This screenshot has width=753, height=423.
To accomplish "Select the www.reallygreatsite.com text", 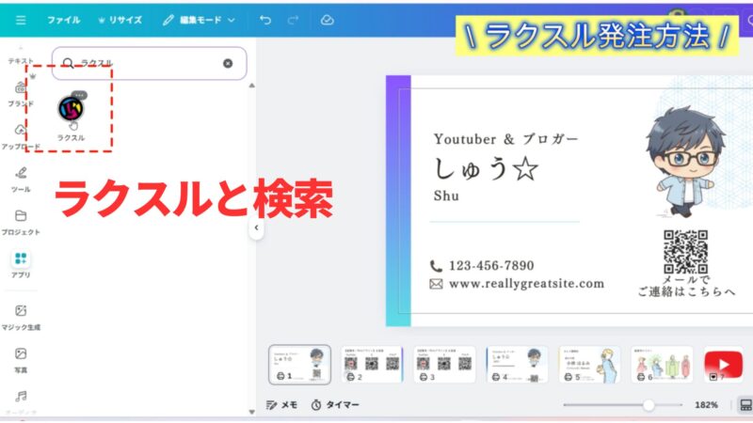I will [526, 284].
